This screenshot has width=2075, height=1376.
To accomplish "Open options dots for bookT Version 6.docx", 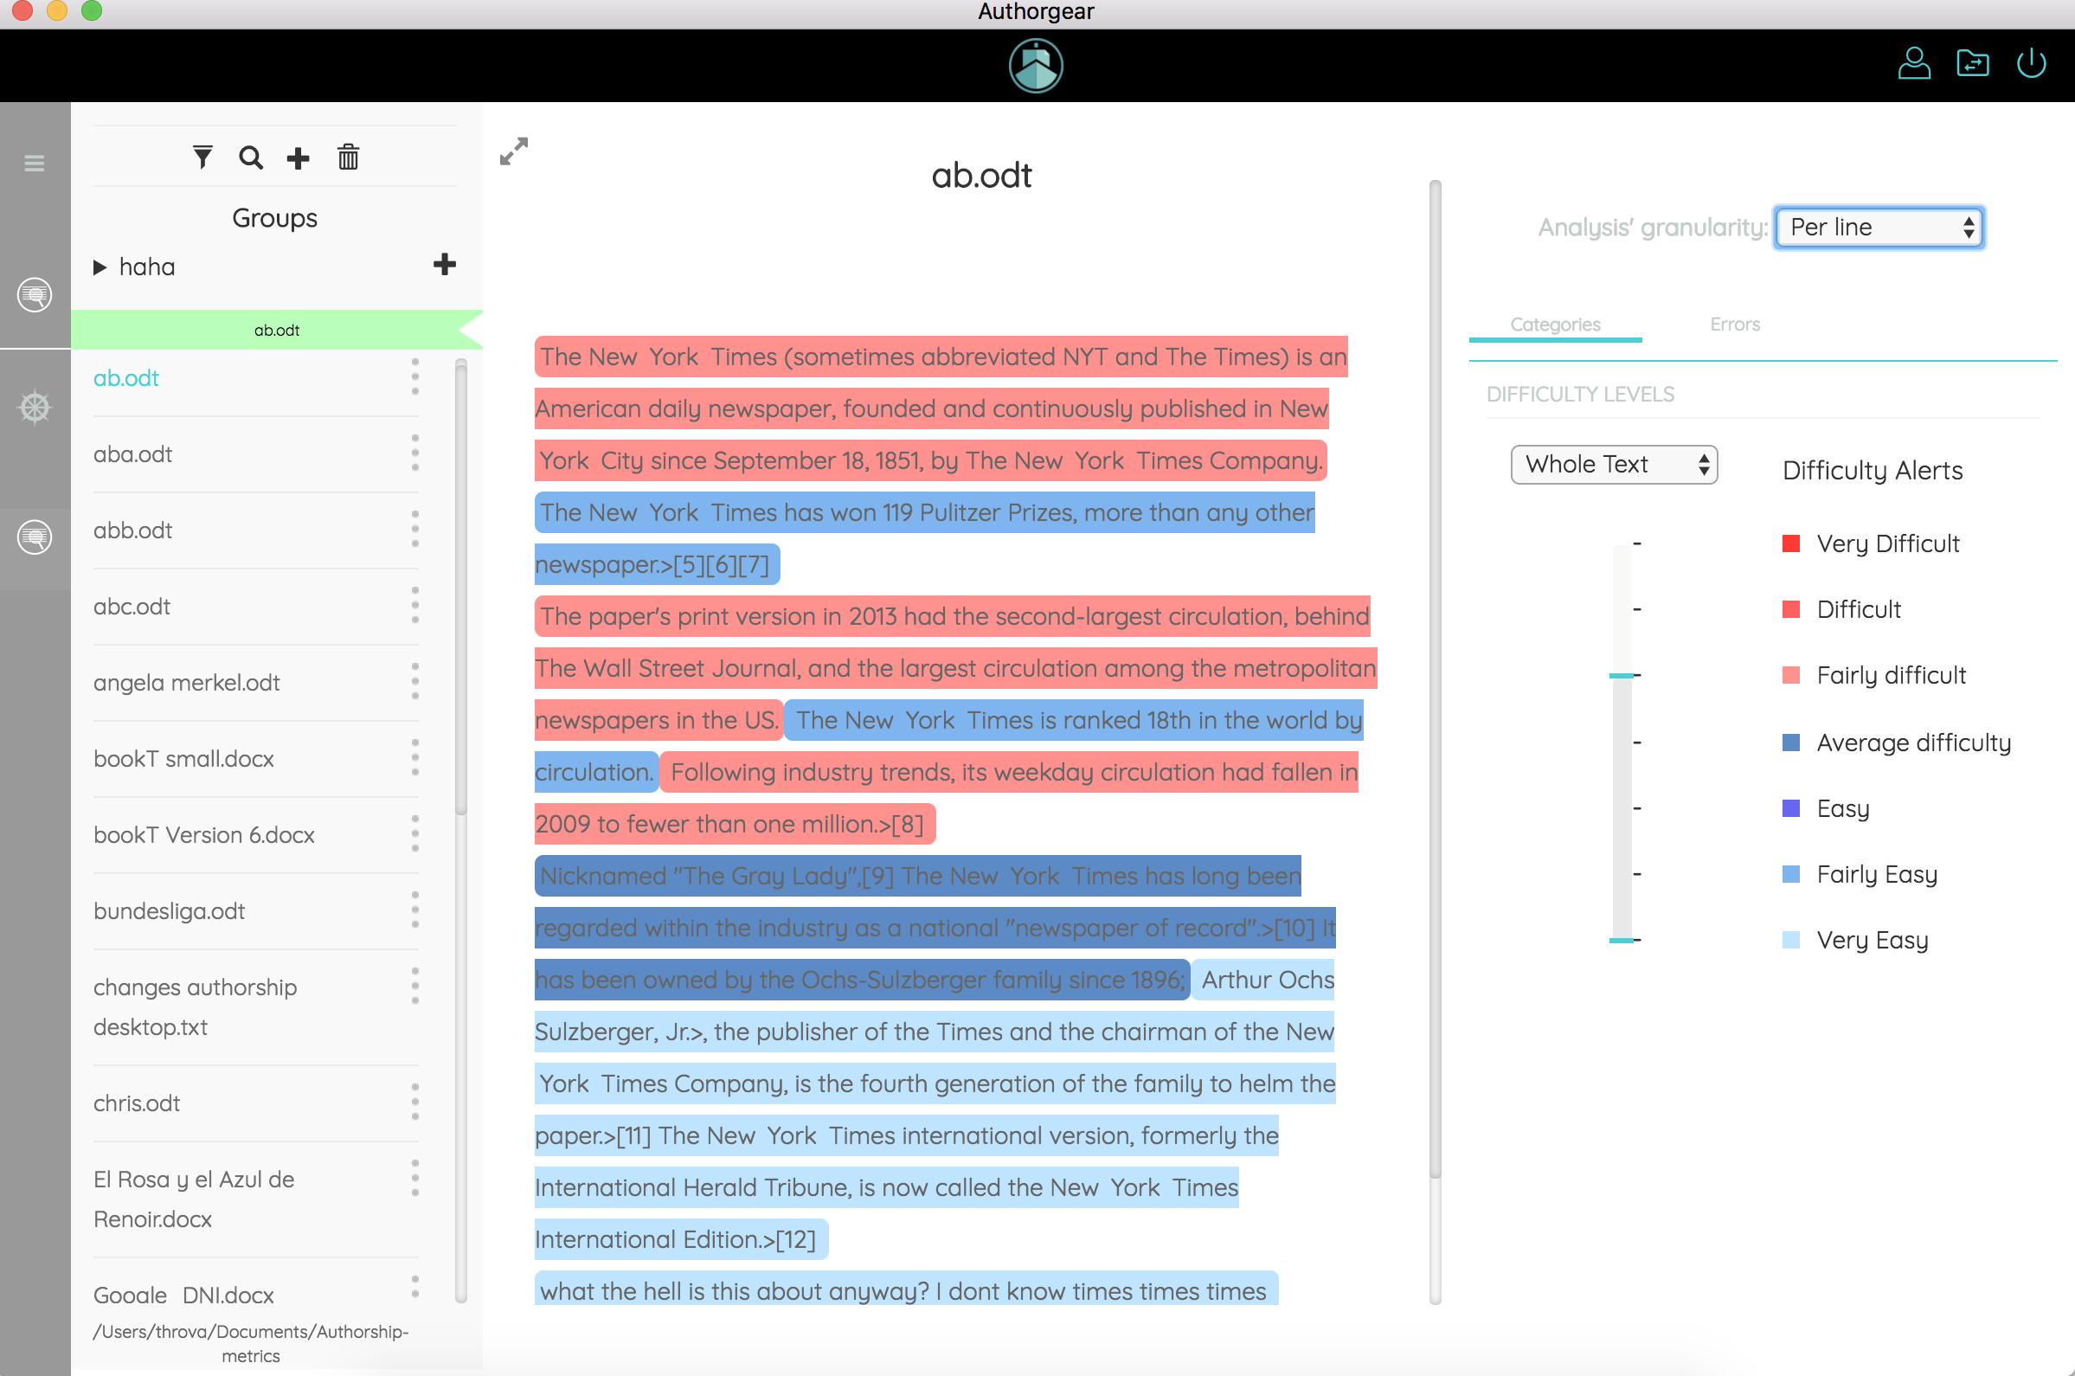I will (x=415, y=833).
